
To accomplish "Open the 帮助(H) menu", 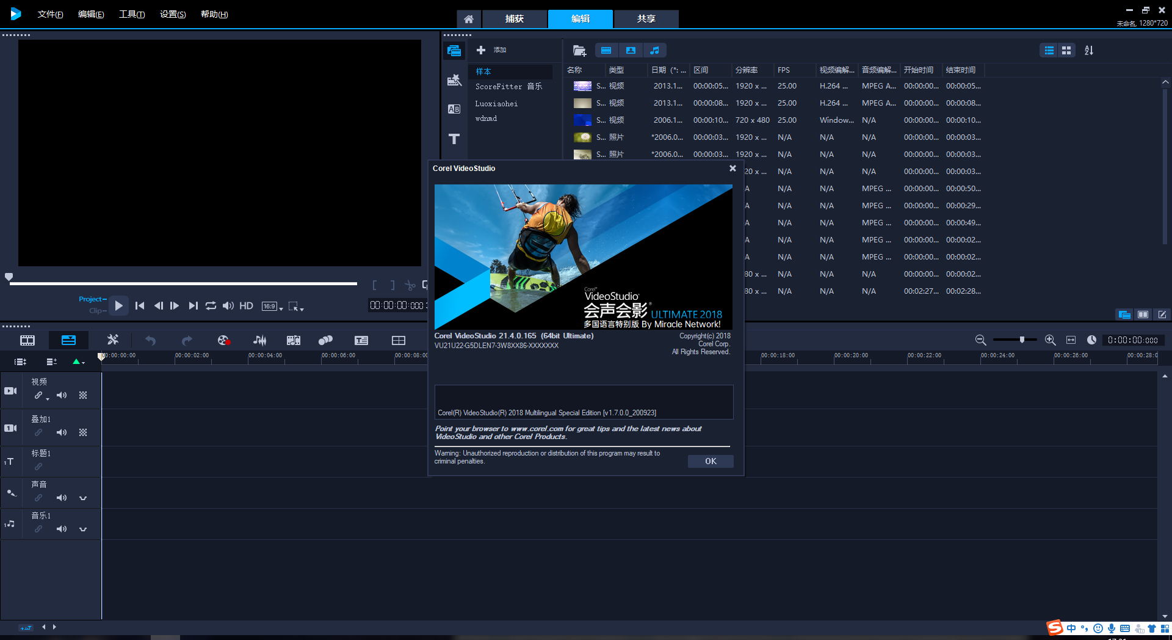I will click(214, 14).
